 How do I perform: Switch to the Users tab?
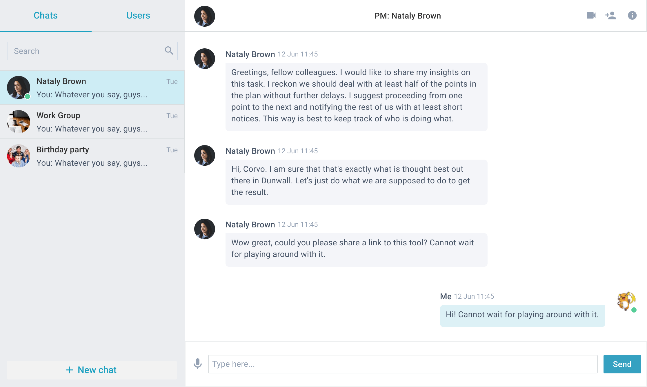pyautogui.click(x=138, y=15)
